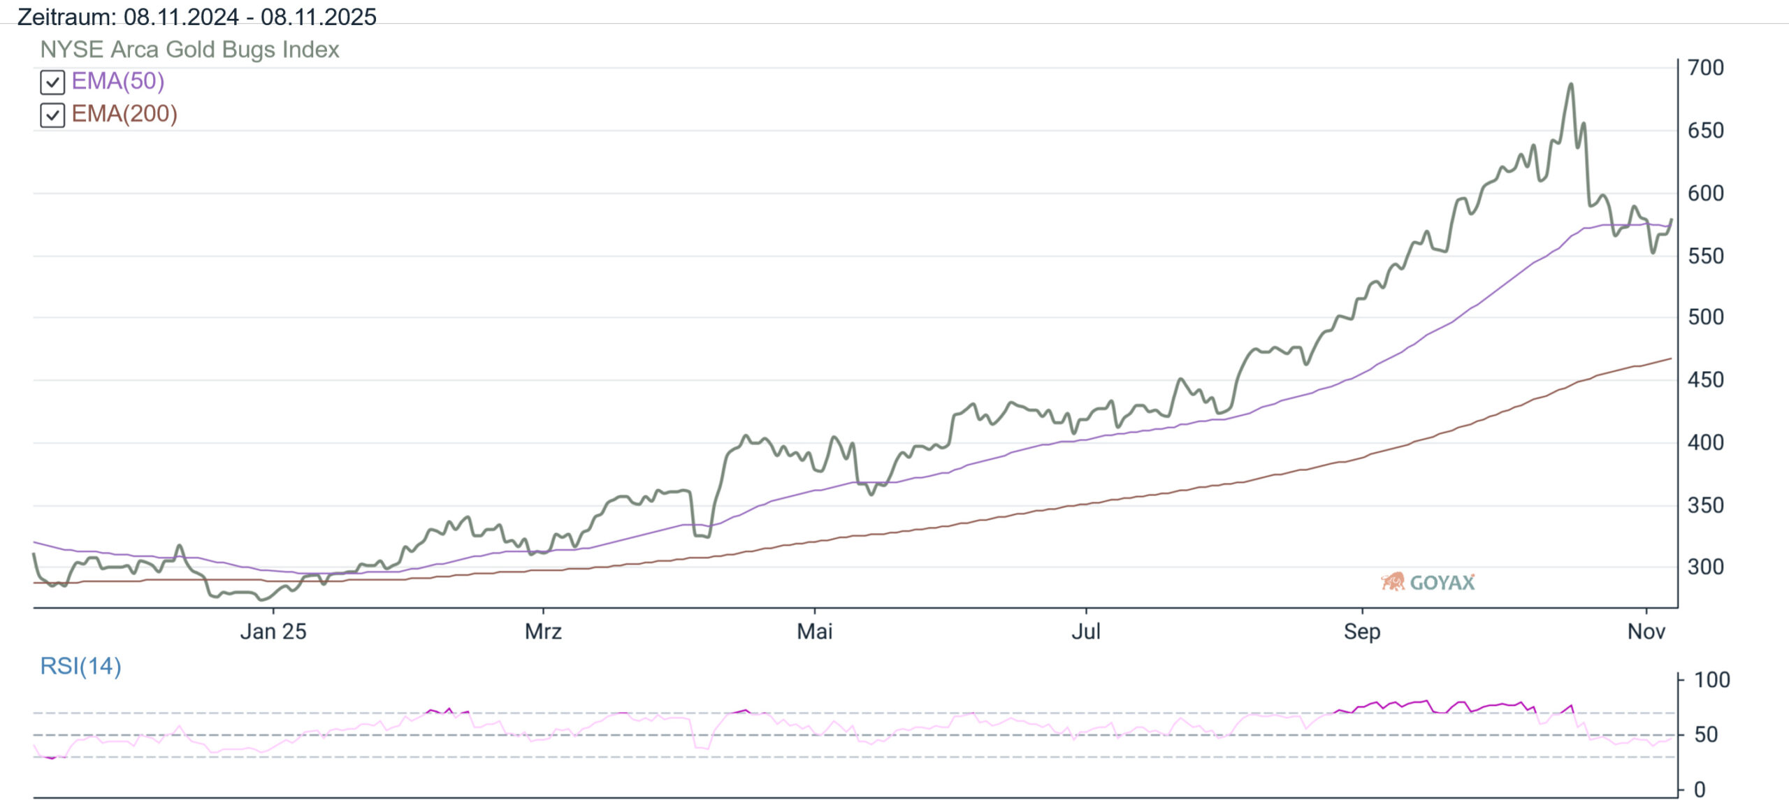Uncheck the EMA(50) checkbox

pos(52,82)
